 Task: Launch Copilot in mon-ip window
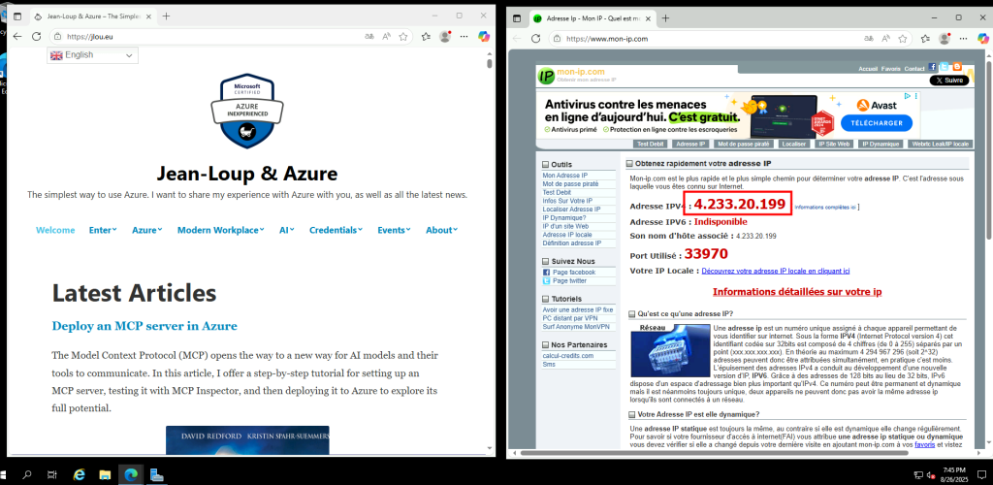click(x=983, y=39)
